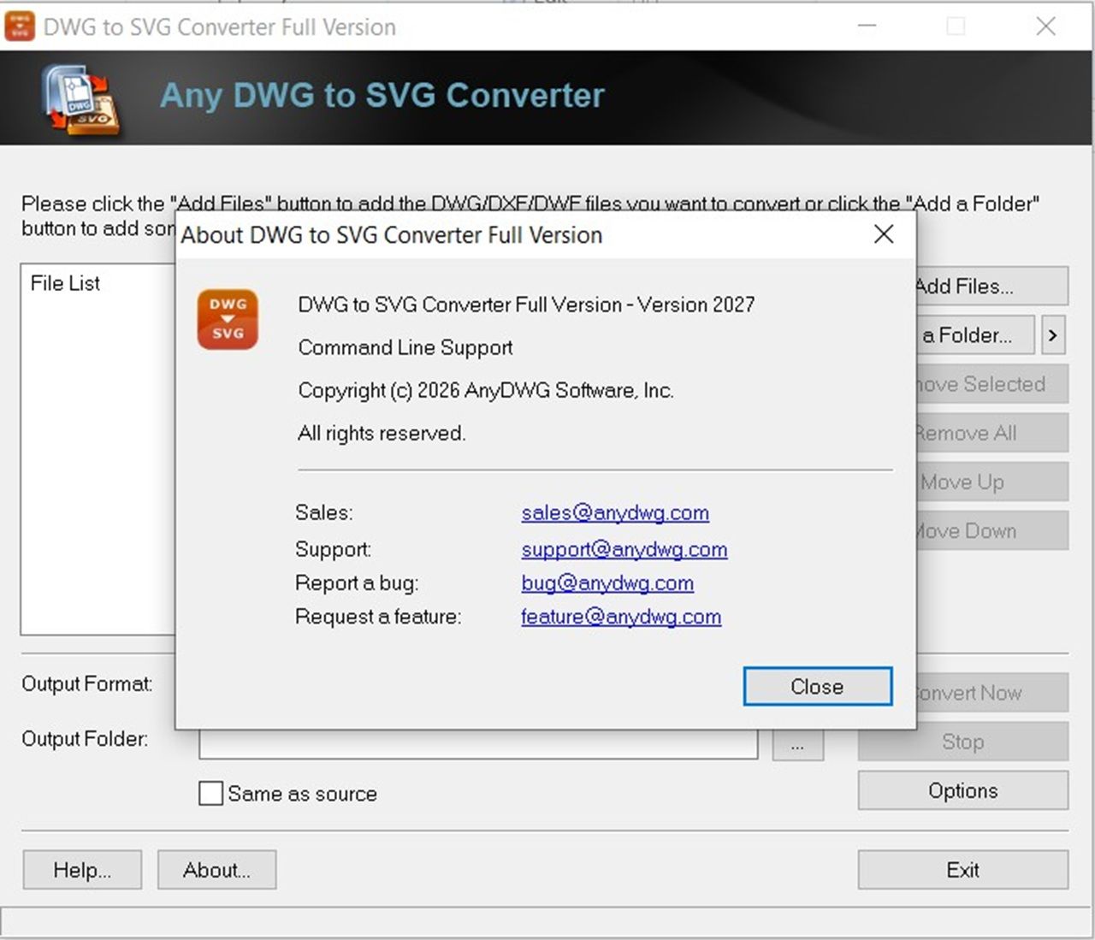
Task: Click the title bar application icon
Action: click(x=20, y=27)
